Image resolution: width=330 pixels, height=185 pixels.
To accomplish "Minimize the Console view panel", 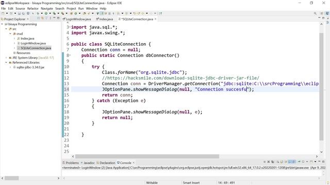I will point(319,162).
